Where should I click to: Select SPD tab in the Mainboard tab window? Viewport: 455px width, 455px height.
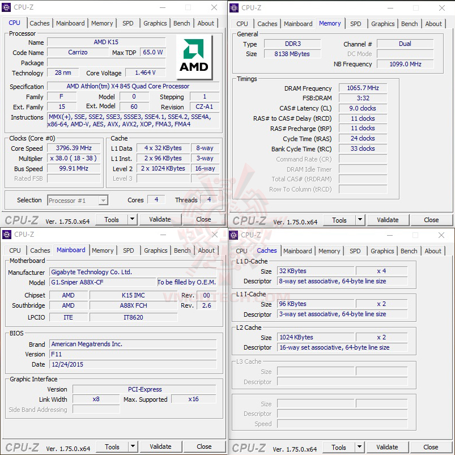click(x=129, y=250)
